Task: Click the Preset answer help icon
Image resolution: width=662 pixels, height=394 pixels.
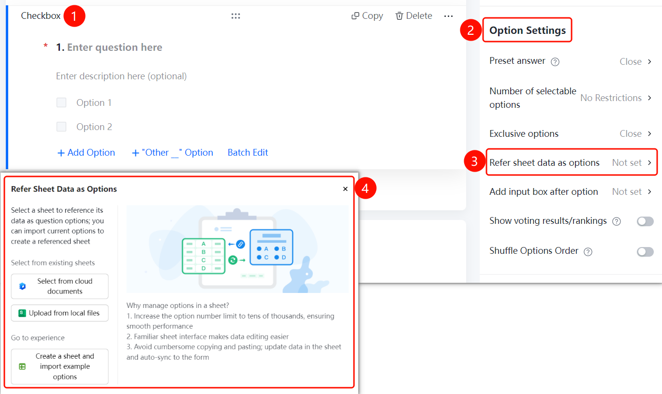Action: 555,62
